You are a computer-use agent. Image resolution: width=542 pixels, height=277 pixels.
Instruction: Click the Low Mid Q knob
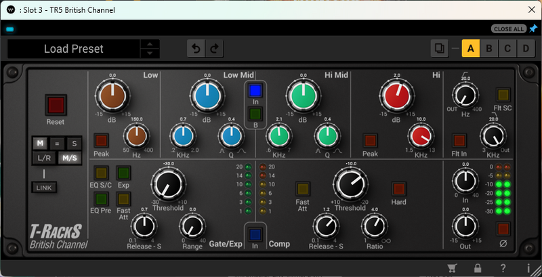[231, 136]
